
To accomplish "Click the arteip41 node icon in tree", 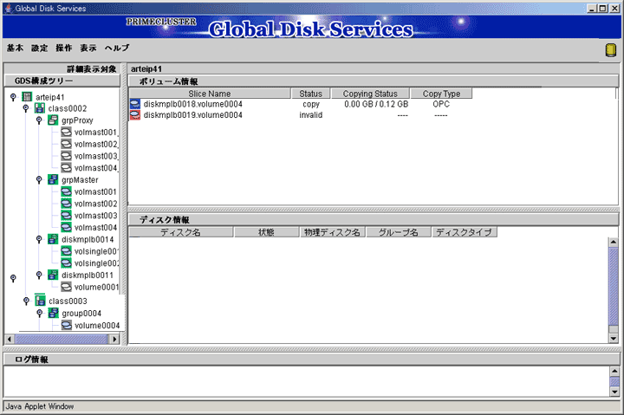I will pyautogui.click(x=27, y=97).
